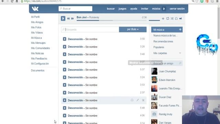Click the VK logo
The image size is (220, 124).
35,9
